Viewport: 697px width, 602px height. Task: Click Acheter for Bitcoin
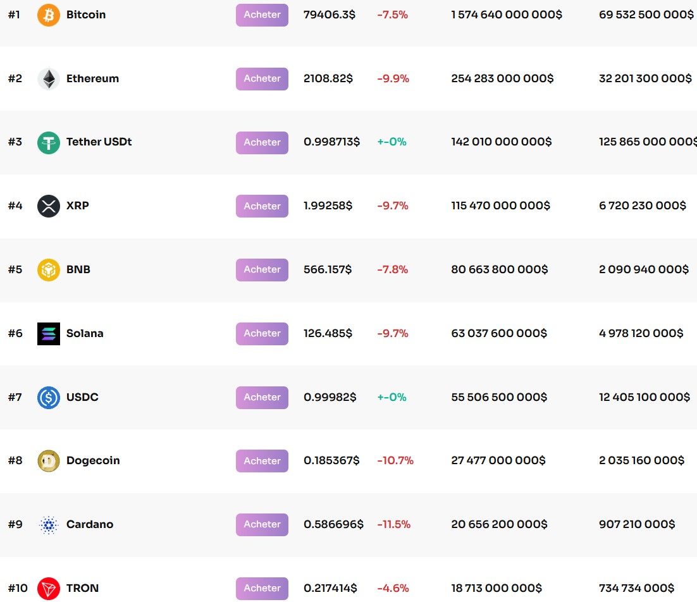coord(262,15)
